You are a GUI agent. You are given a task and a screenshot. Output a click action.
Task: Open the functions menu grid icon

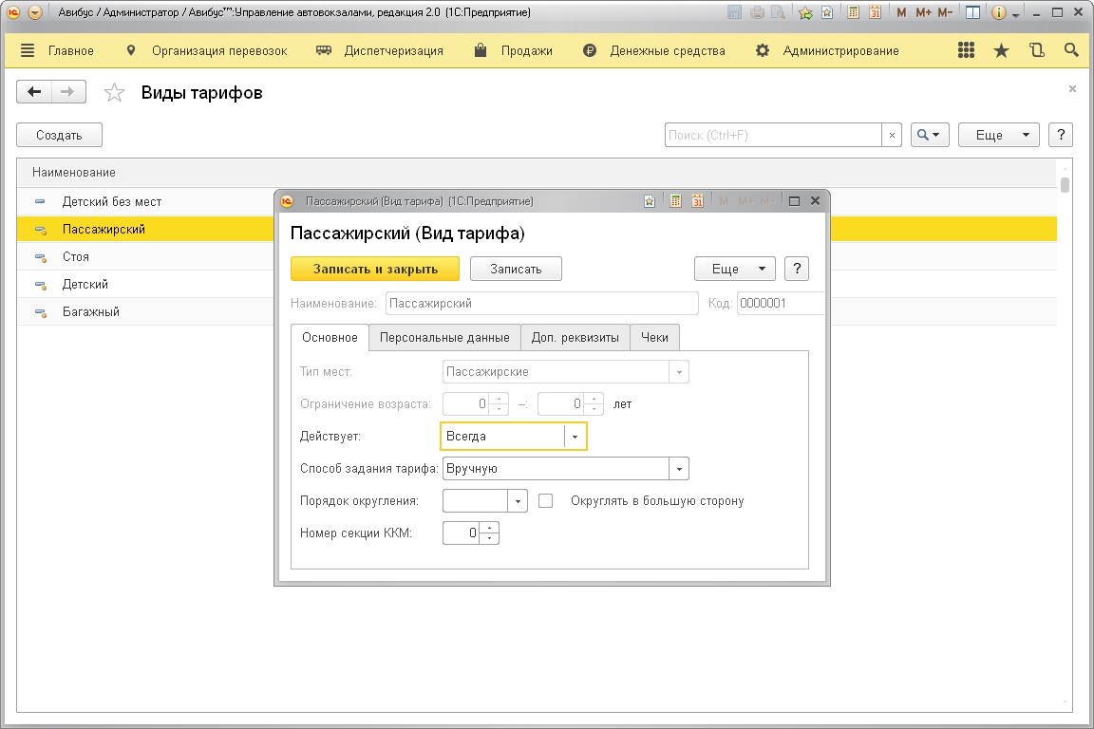967,50
